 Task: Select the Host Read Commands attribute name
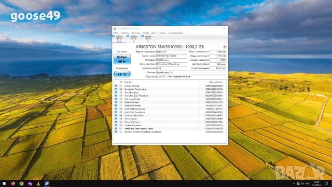[134, 109]
